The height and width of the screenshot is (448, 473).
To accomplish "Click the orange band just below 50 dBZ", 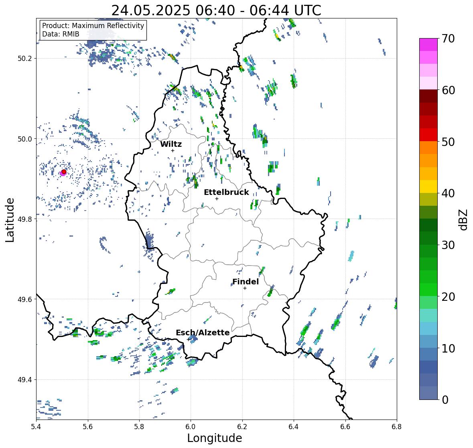I will click(428, 148).
